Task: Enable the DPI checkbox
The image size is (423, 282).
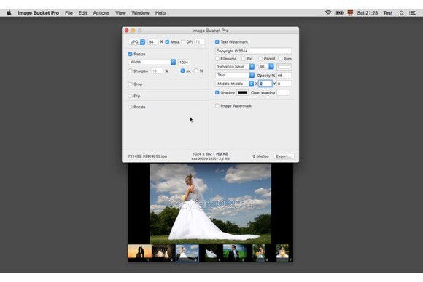Action: [184, 42]
